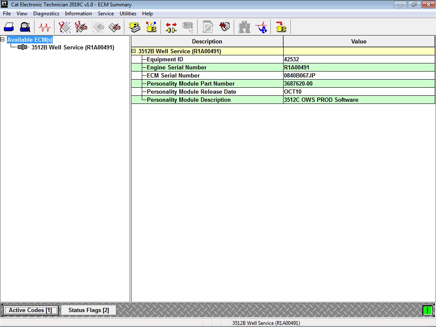Restore down the Cat ET window
Screen dimensions: 436x327
click(414, 4)
